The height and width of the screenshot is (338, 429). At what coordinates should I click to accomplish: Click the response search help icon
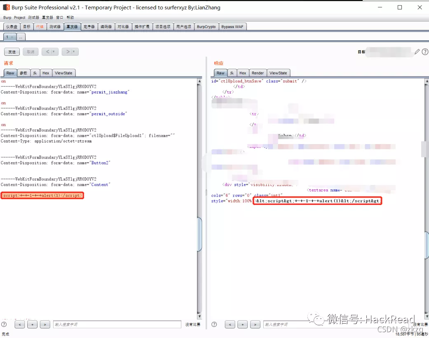[x=214, y=324]
